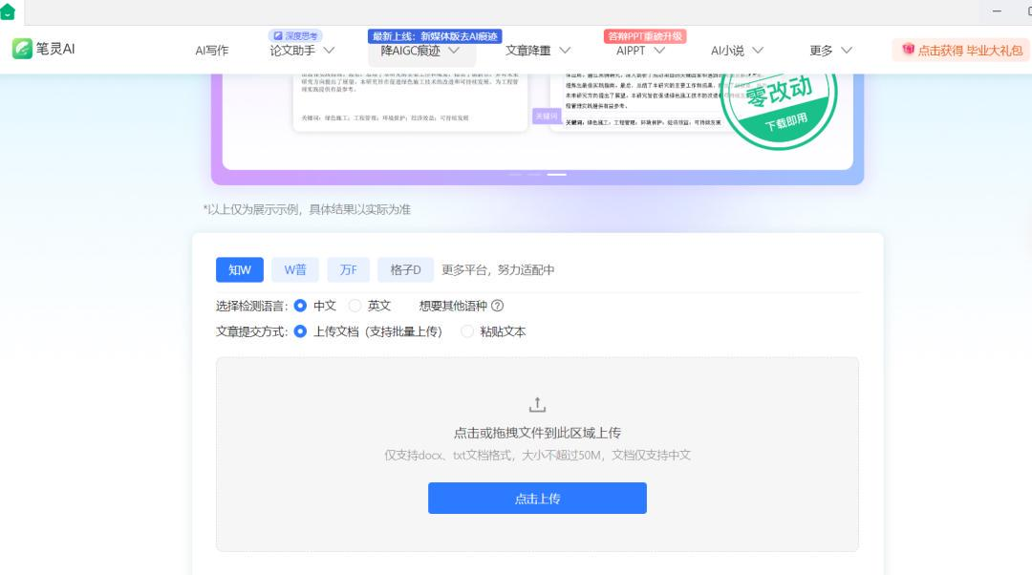1032x575 pixels.
Task: Click 更多平台，努力适配中 text
Action: click(498, 269)
